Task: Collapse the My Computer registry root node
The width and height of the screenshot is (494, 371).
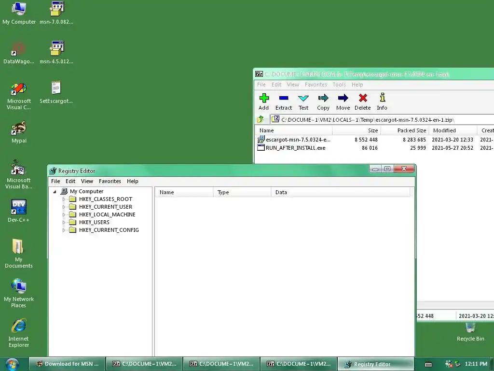Action: tap(55, 191)
